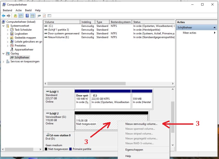Screen dimensions: 219x159
Task: Collapse the Schijfbeheer actions section
Action: point(215,28)
